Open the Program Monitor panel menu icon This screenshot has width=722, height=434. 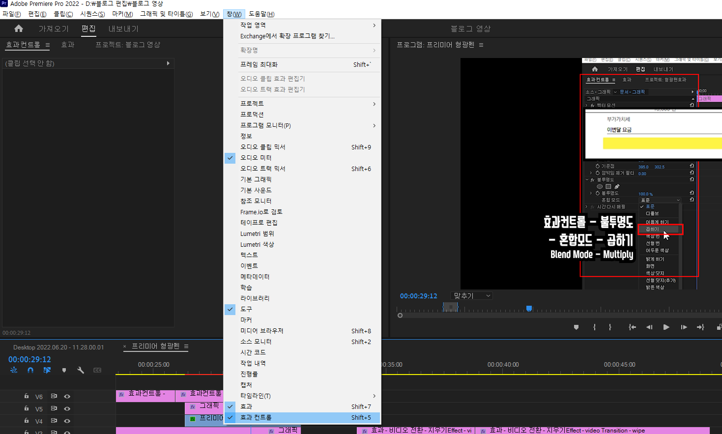point(481,45)
